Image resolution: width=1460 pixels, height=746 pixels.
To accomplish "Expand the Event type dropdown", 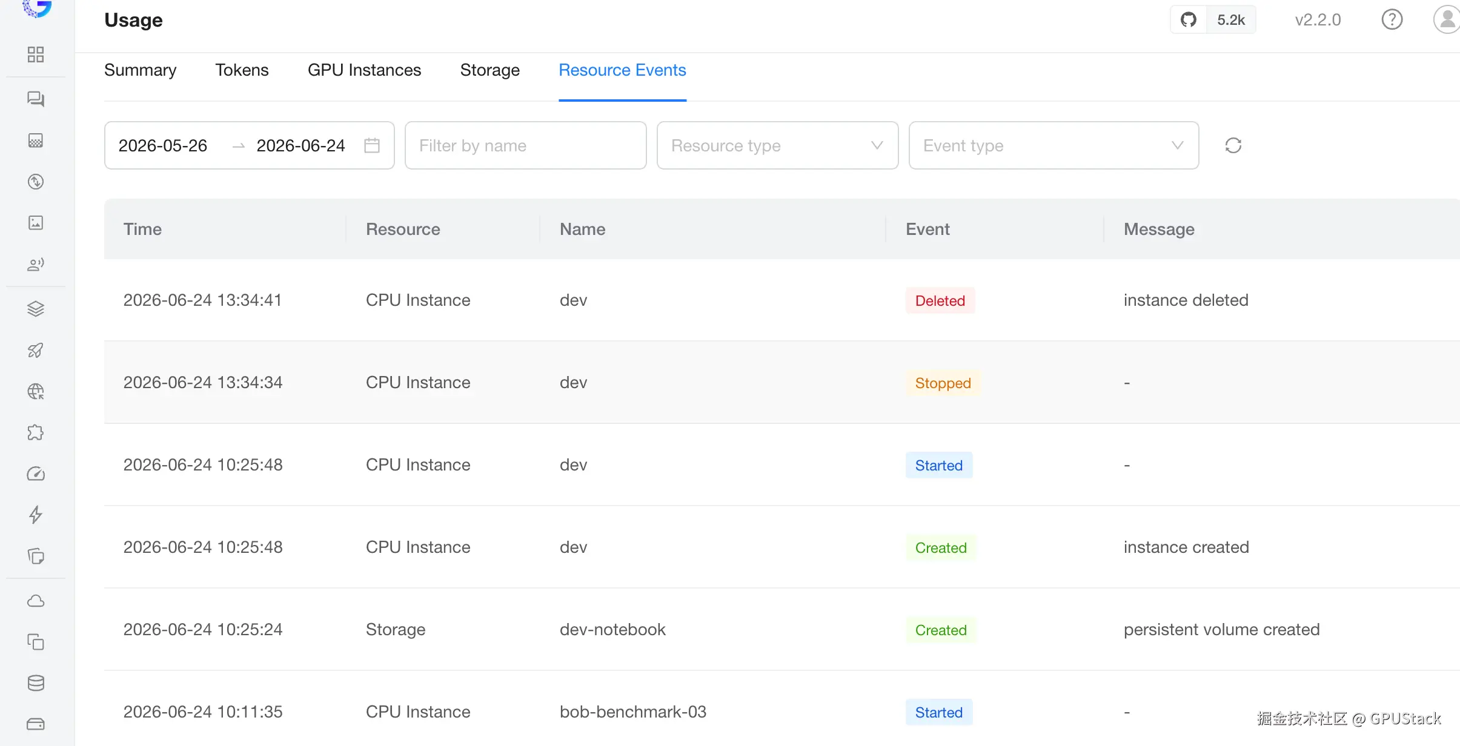I will [1054, 145].
